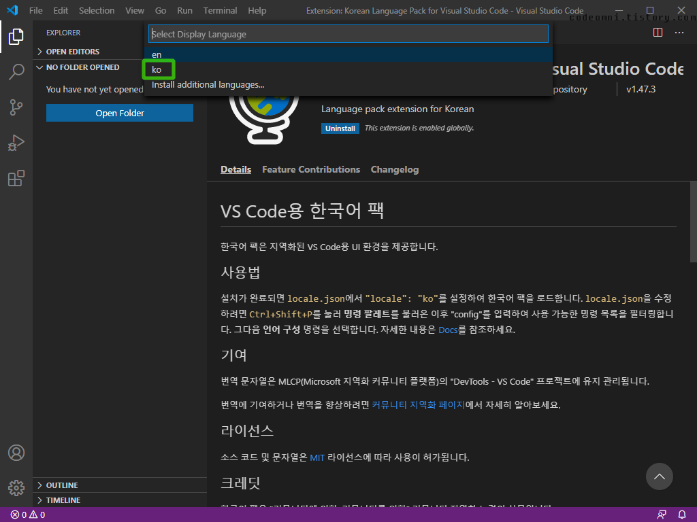Image resolution: width=697 pixels, height=522 pixels.
Task: Open the Run menu
Action: 184,10
